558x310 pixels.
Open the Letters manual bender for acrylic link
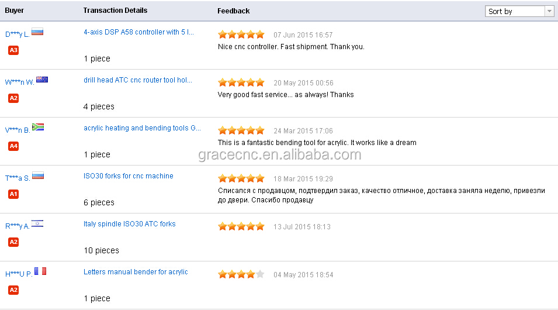(x=136, y=272)
